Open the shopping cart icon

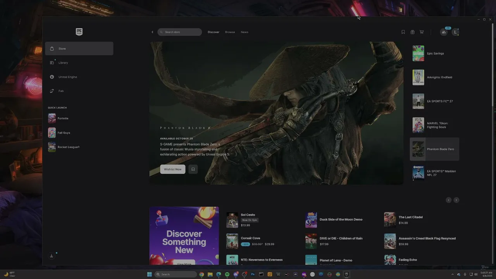tap(422, 32)
